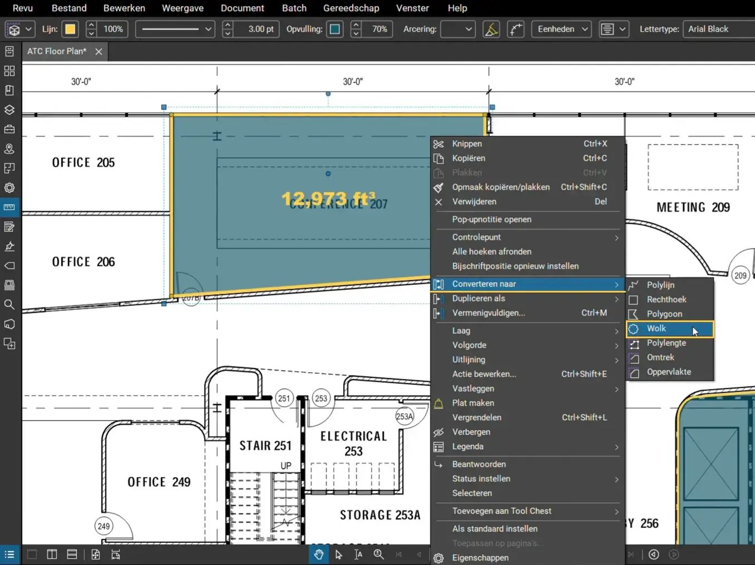Choose Oppervlakte in the convert submenu
The height and width of the screenshot is (565, 755).
click(670, 372)
